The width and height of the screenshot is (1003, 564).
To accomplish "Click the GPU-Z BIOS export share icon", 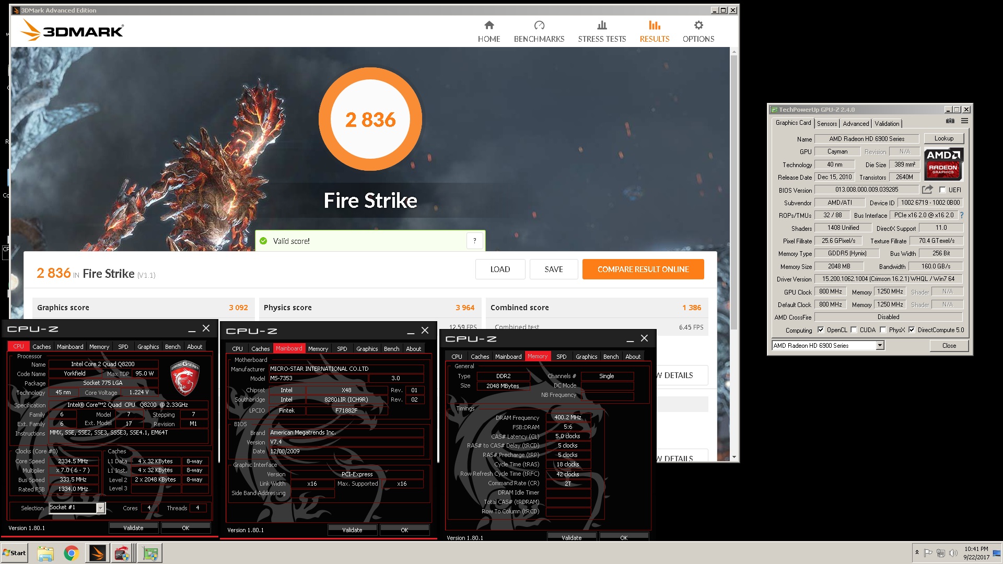I will [x=927, y=190].
